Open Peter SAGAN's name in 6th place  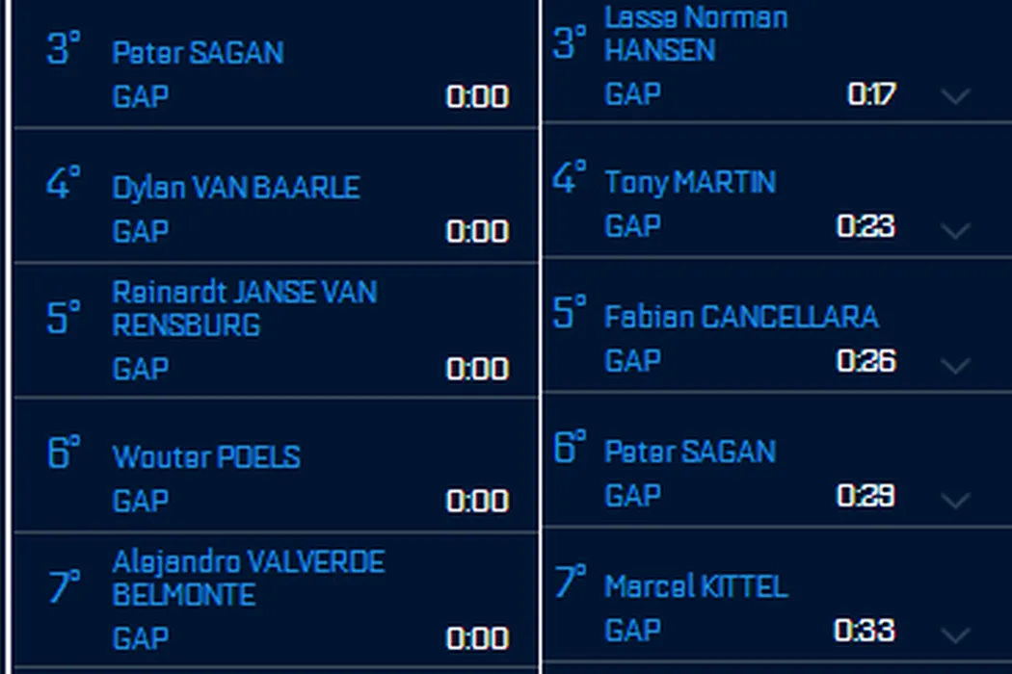coord(689,452)
